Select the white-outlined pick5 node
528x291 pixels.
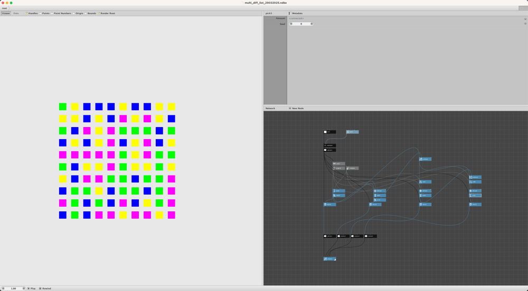[x=476, y=195]
